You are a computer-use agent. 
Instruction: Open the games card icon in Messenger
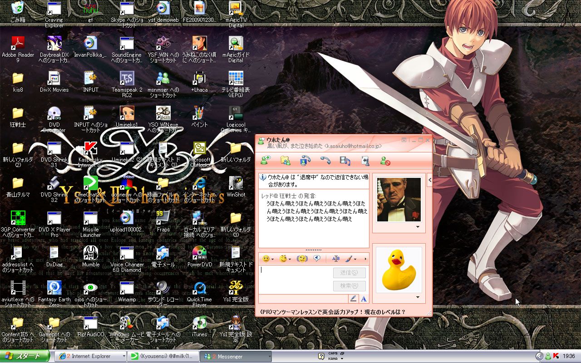[x=365, y=160]
